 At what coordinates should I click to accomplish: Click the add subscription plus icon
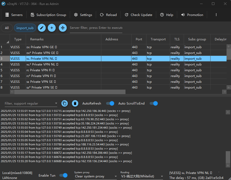(52, 28)
